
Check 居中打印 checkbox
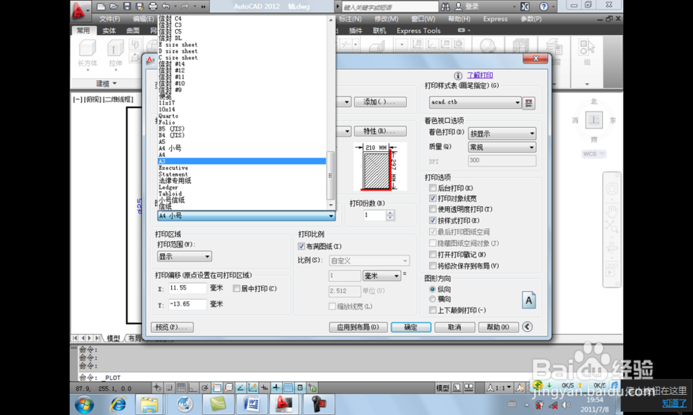tap(236, 288)
